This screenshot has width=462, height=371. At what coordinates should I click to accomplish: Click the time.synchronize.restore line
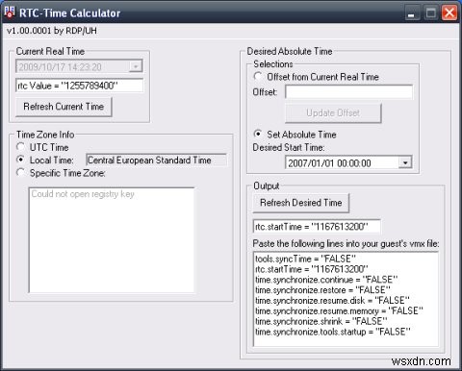click(322, 290)
